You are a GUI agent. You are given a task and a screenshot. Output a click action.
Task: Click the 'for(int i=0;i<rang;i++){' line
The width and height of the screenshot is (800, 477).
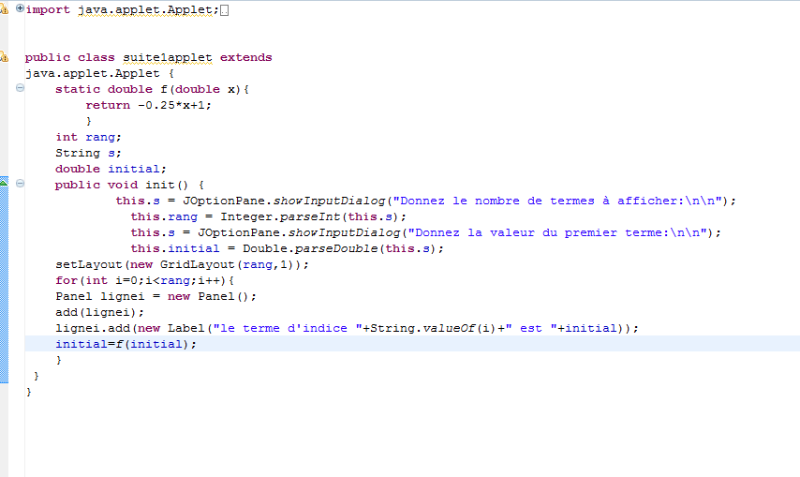click(145, 280)
